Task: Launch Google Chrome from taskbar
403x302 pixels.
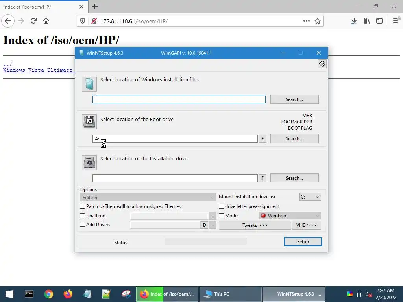Action: (x=48, y=294)
